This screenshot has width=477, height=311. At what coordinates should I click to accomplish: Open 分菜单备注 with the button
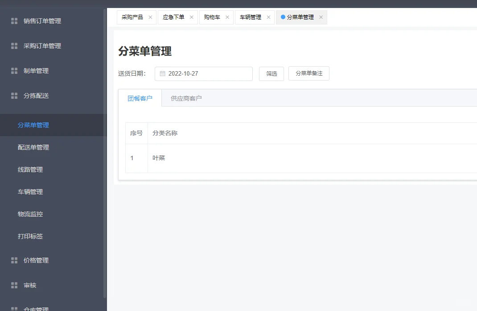pyautogui.click(x=308, y=74)
